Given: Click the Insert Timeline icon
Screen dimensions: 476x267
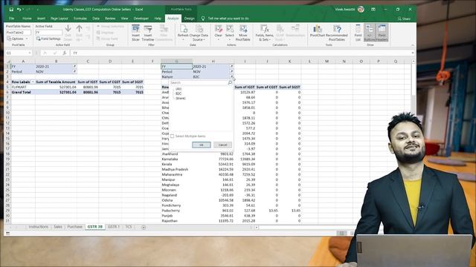Looking at the screenshot, I should click(x=148, y=33).
